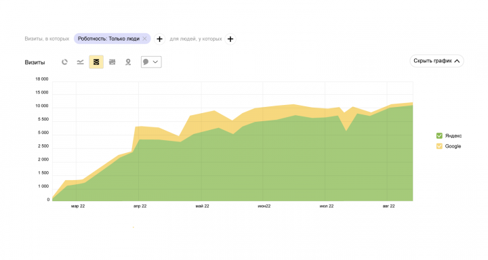Expand the annotations dropdown arrow
This screenshot has height=260, width=488.
155,62
